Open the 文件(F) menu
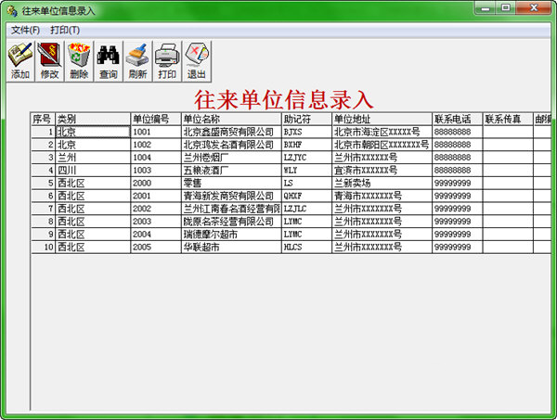 click(x=25, y=31)
